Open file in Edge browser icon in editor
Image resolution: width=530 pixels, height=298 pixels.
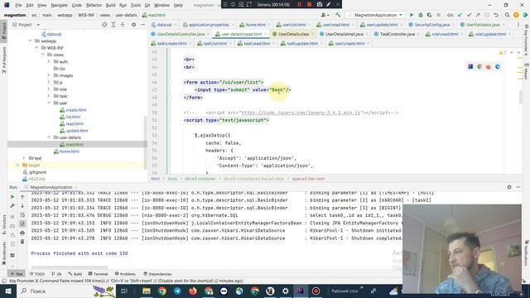[498, 66]
